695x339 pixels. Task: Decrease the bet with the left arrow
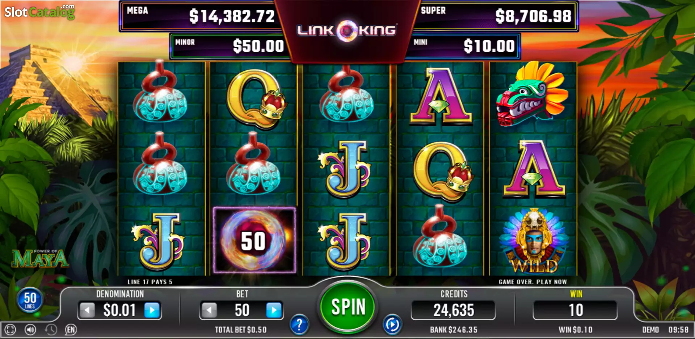209,310
